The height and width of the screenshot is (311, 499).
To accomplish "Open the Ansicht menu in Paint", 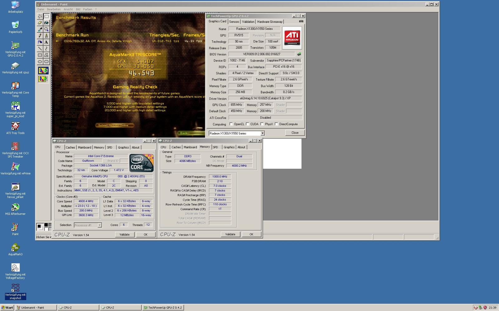I will (x=68, y=9).
